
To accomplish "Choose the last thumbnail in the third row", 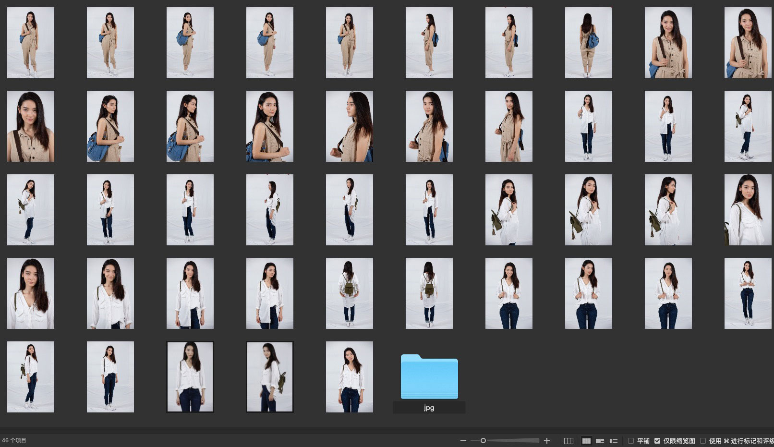I will (748, 210).
